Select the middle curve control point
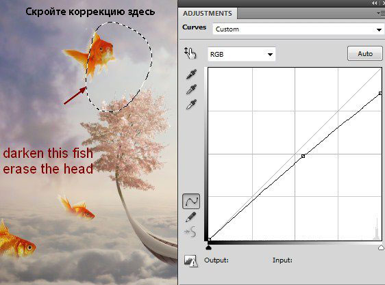The width and height of the screenshot is (385, 285). (303, 156)
